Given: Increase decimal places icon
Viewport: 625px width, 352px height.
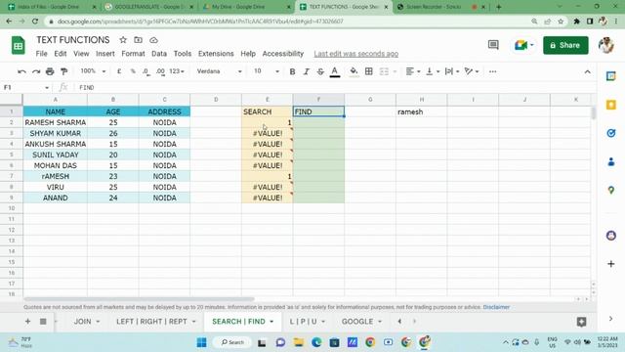Looking at the screenshot, I should 160,71.
